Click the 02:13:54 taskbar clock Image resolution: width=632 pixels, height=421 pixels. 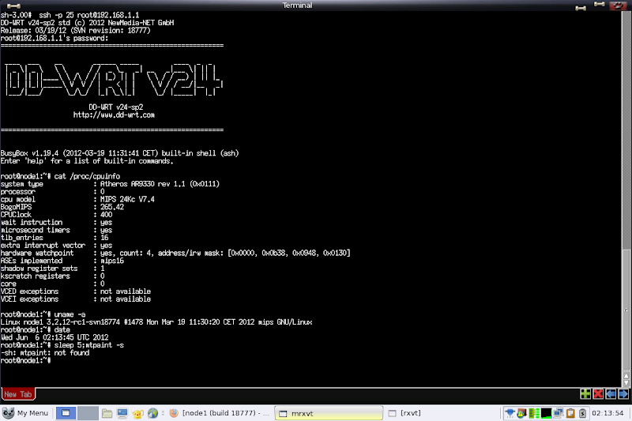608,413
